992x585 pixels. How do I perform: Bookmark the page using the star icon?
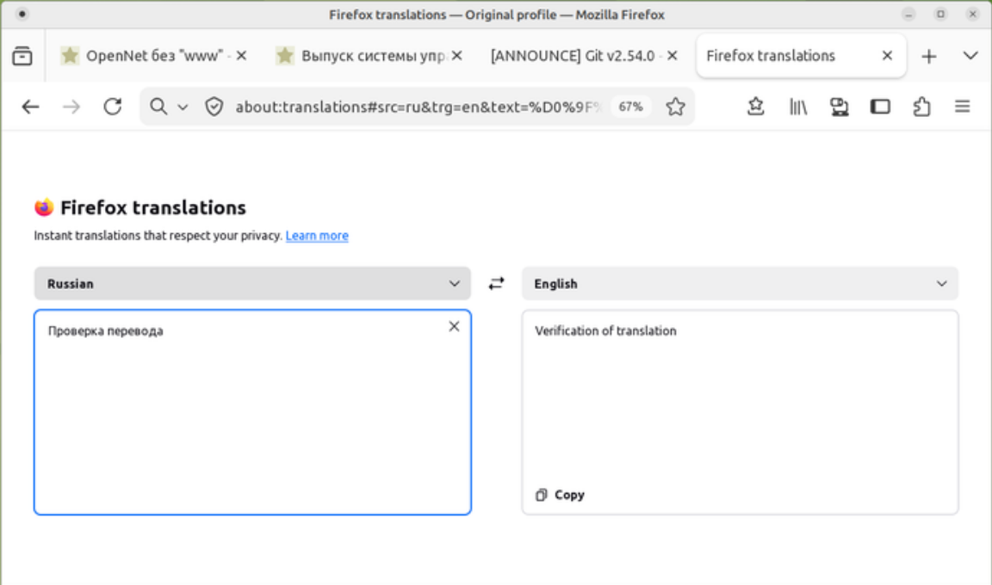[x=755, y=106]
